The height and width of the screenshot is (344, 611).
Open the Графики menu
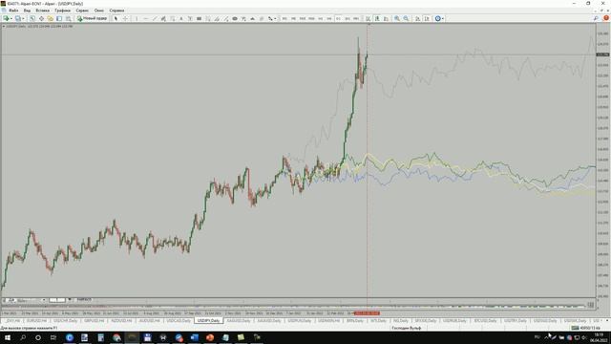click(62, 11)
